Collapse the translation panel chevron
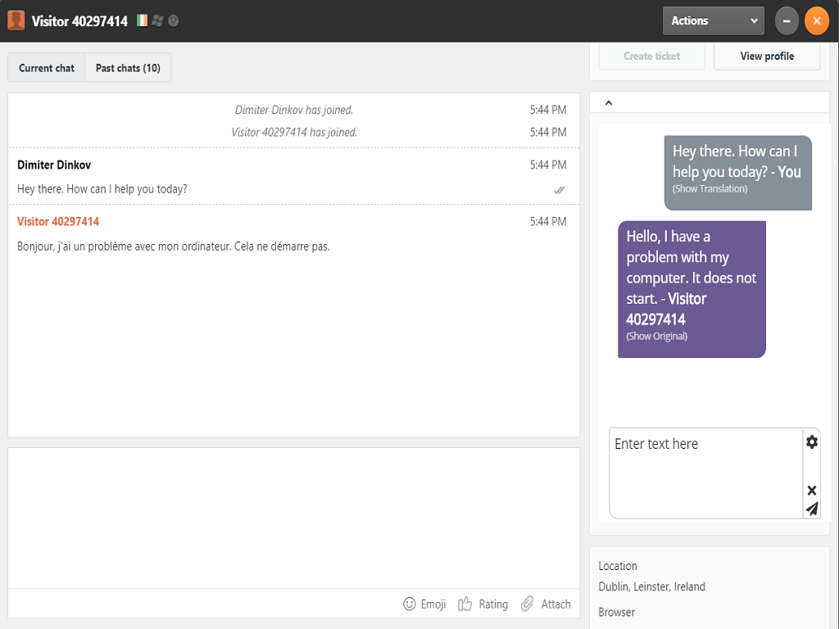Viewport: 839px width, 629px height. pyautogui.click(x=608, y=102)
